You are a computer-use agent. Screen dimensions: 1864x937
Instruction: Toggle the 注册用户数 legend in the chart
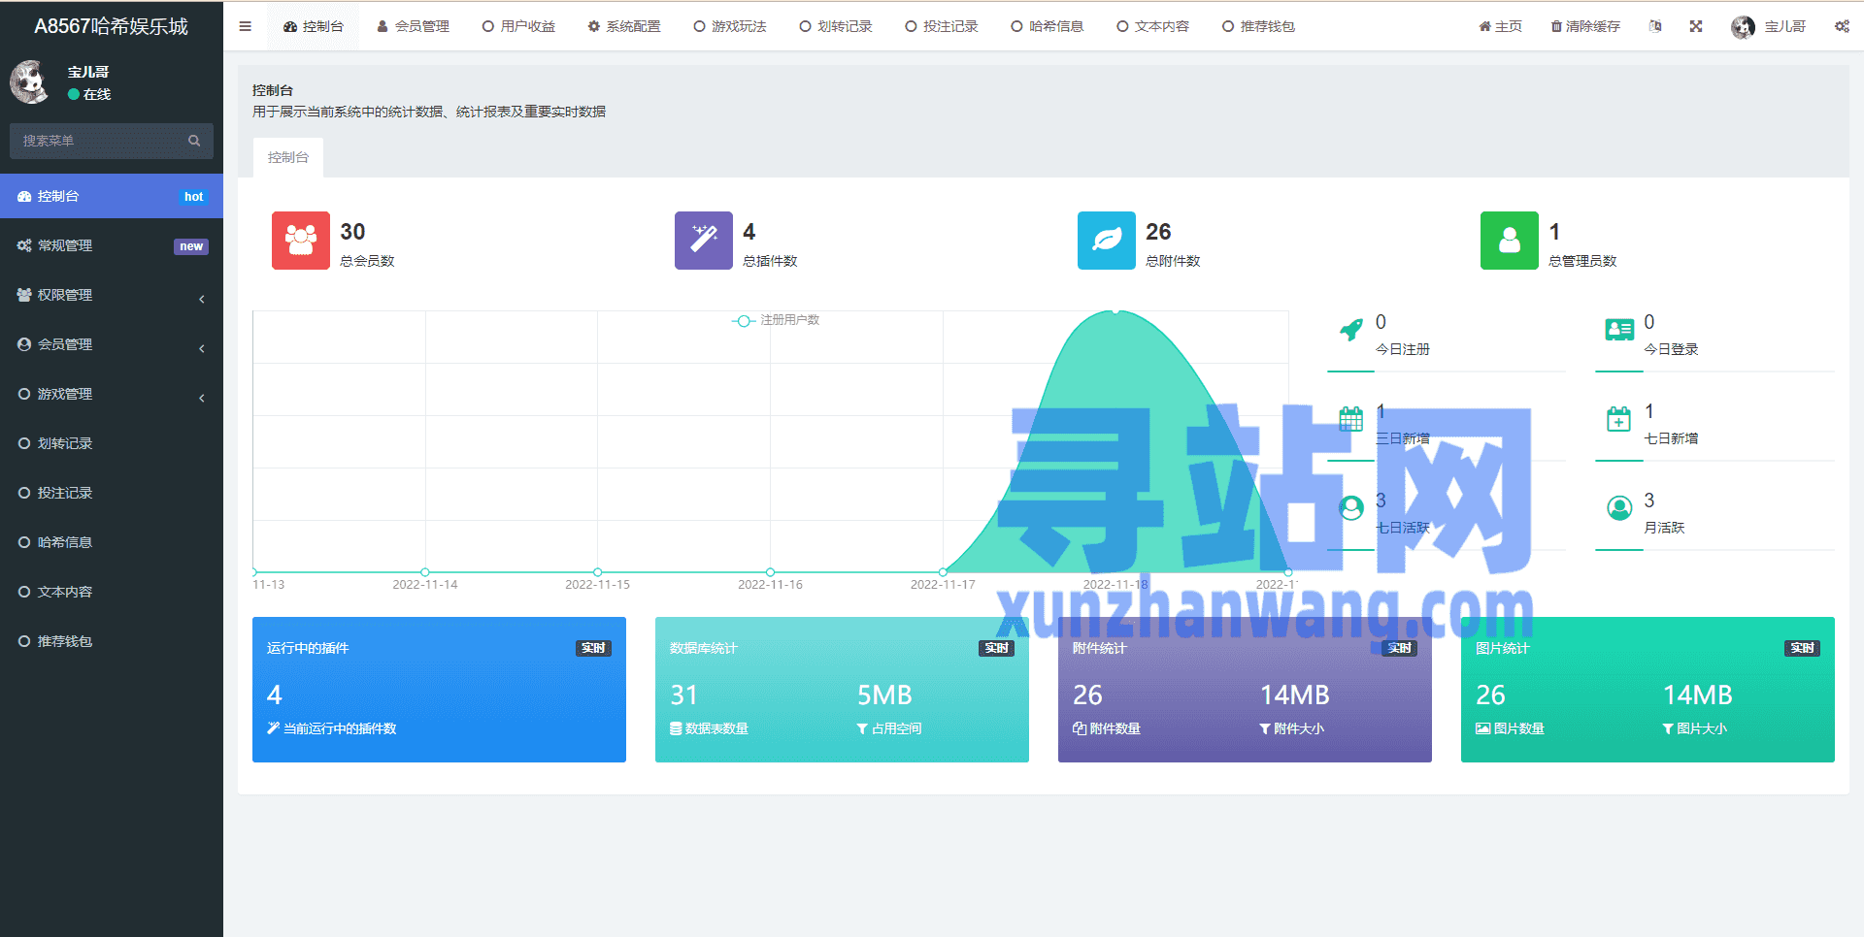(776, 320)
